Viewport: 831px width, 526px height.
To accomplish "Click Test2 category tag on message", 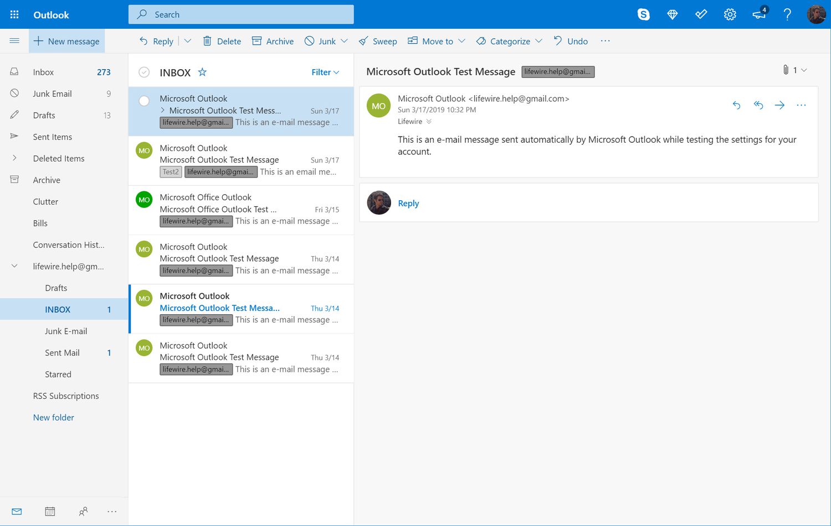I will click(x=171, y=172).
